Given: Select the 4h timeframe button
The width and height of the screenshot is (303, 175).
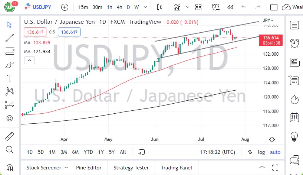Looking at the screenshot, I should (119, 7).
